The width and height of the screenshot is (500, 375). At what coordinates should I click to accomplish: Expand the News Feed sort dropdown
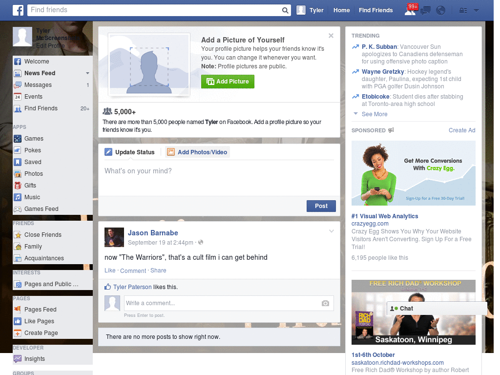pos(87,73)
